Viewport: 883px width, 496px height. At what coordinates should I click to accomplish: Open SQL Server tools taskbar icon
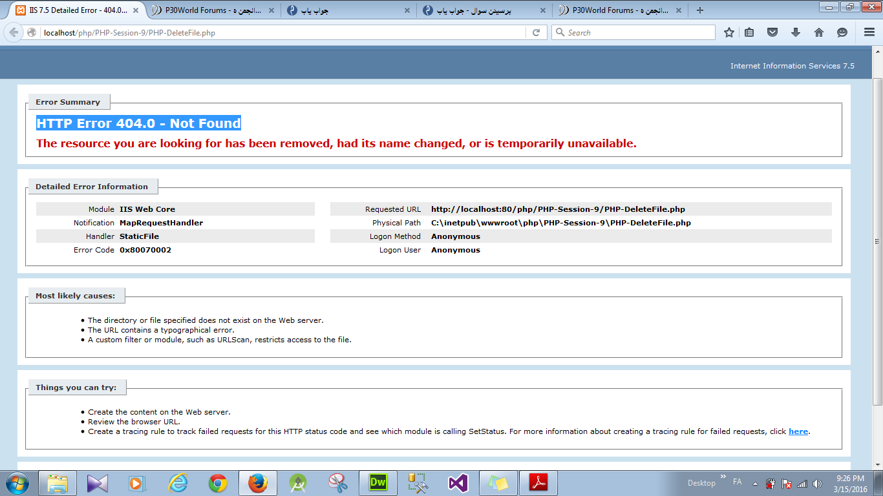click(418, 482)
